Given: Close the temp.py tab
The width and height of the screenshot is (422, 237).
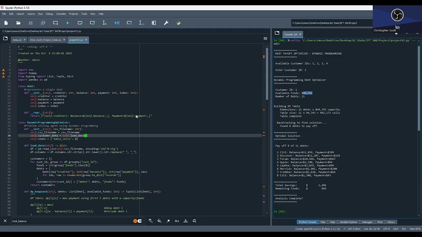Looking at the screenshot, I should 25,40.
